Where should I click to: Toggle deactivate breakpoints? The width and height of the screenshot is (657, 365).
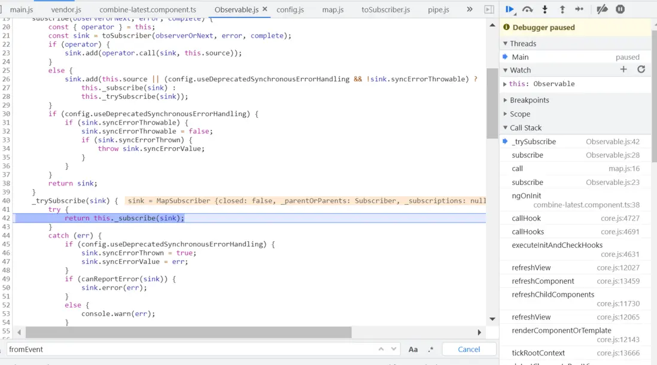click(602, 9)
